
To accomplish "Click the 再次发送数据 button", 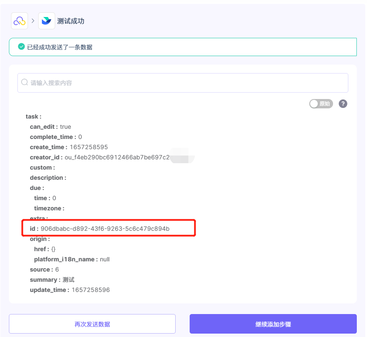I will [x=92, y=324].
